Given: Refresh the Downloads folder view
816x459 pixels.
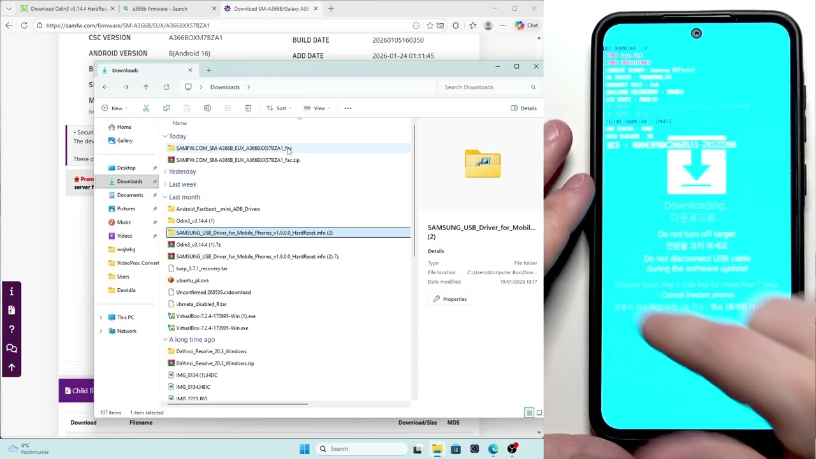Looking at the screenshot, I should [166, 87].
